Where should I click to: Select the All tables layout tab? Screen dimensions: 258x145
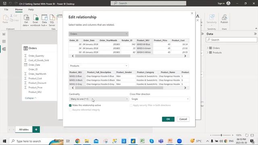coord(24,130)
